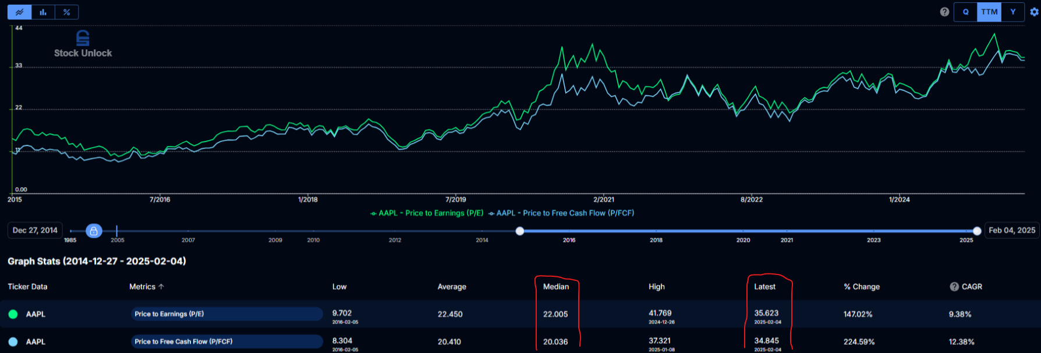Viewport: 1041px width, 353px height.
Task: Open chart settings gear icon
Action: click(x=1034, y=12)
